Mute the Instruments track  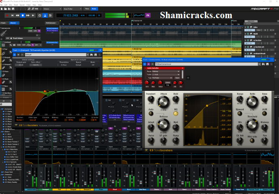(x=30, y=31)
